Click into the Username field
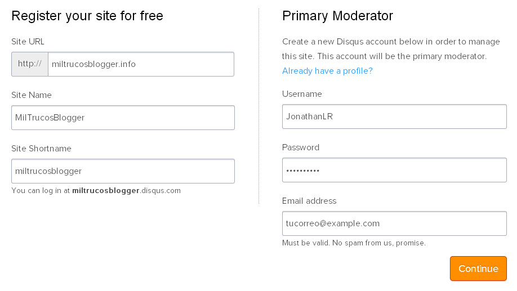 [x=394, y=117]
